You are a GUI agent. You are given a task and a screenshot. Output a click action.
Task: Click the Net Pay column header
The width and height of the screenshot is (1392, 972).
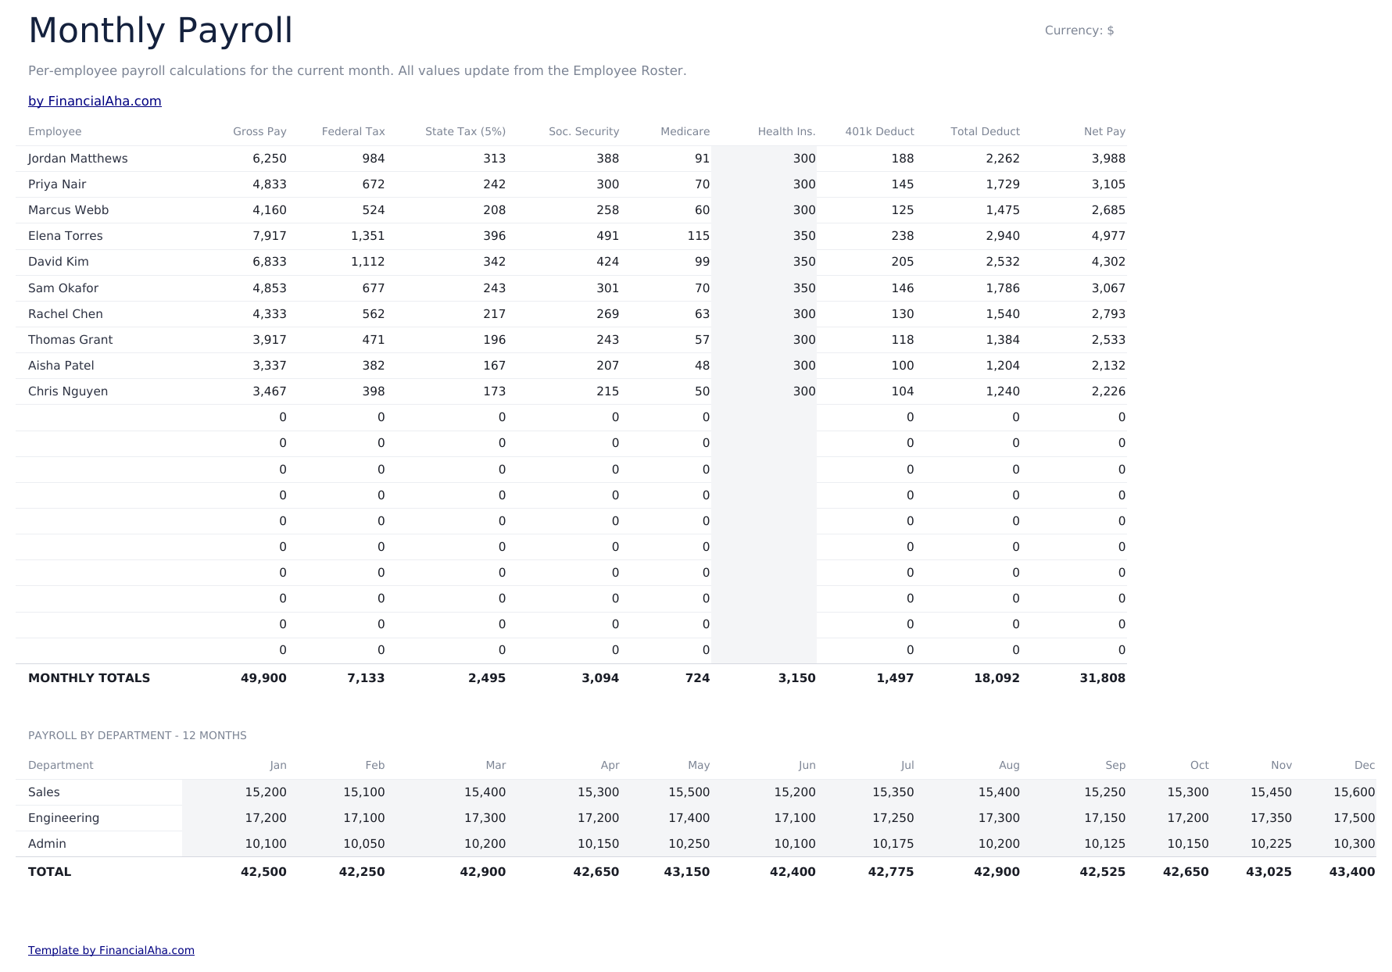click(x=1104, y=131)
